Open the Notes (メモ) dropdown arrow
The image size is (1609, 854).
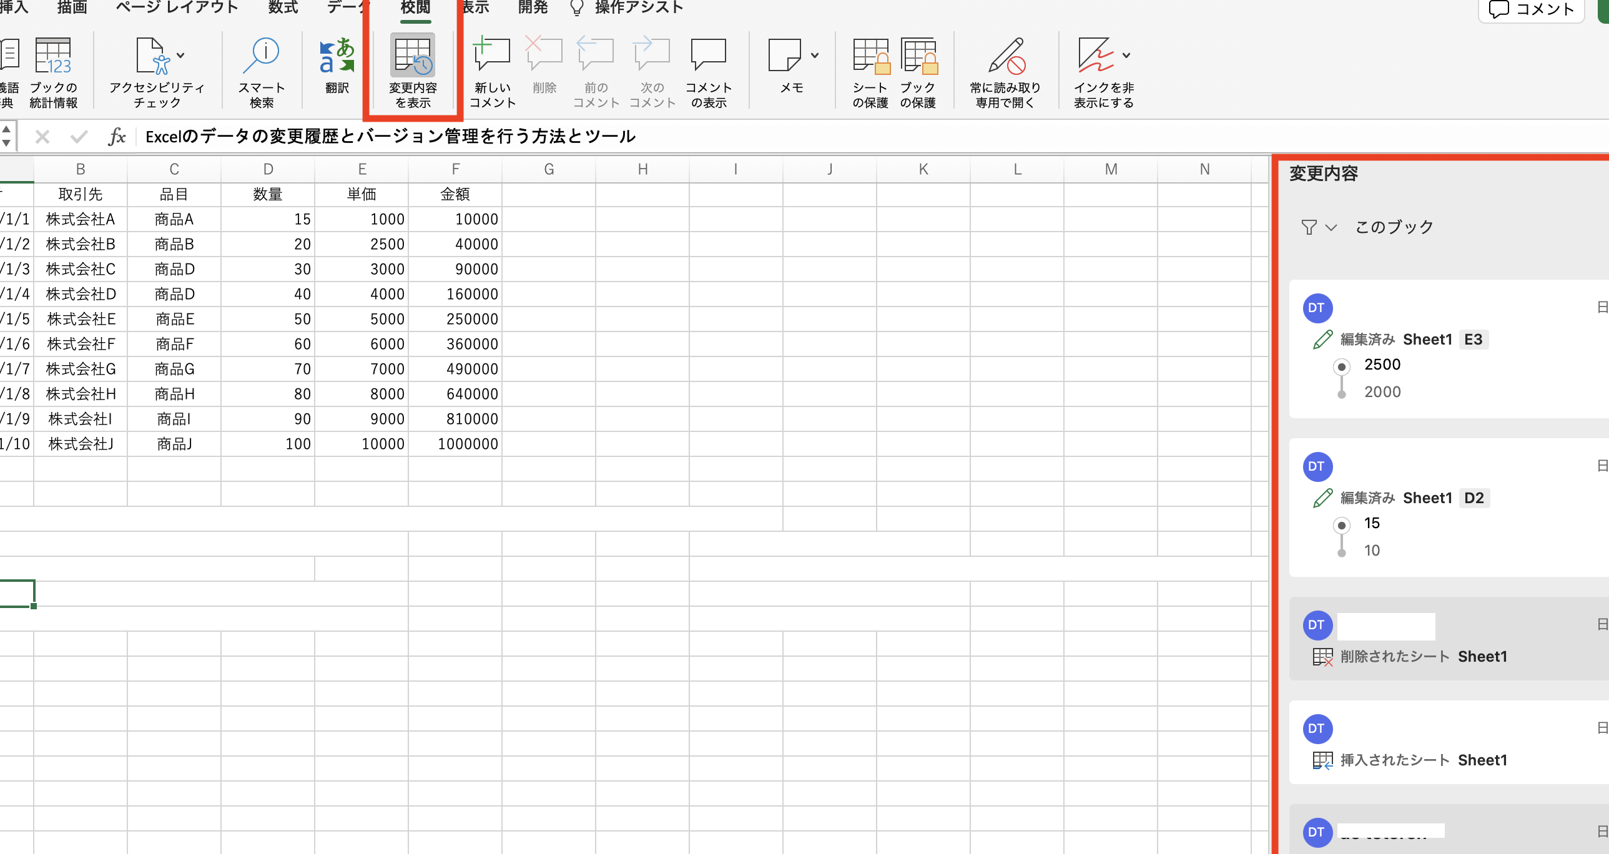point(815,56)
